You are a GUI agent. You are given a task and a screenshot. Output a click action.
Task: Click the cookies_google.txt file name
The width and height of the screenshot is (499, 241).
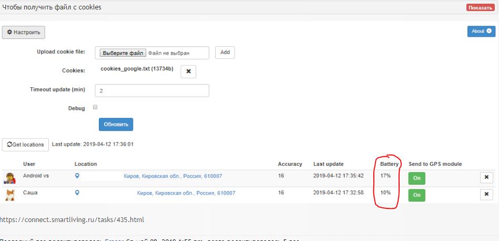137,69
